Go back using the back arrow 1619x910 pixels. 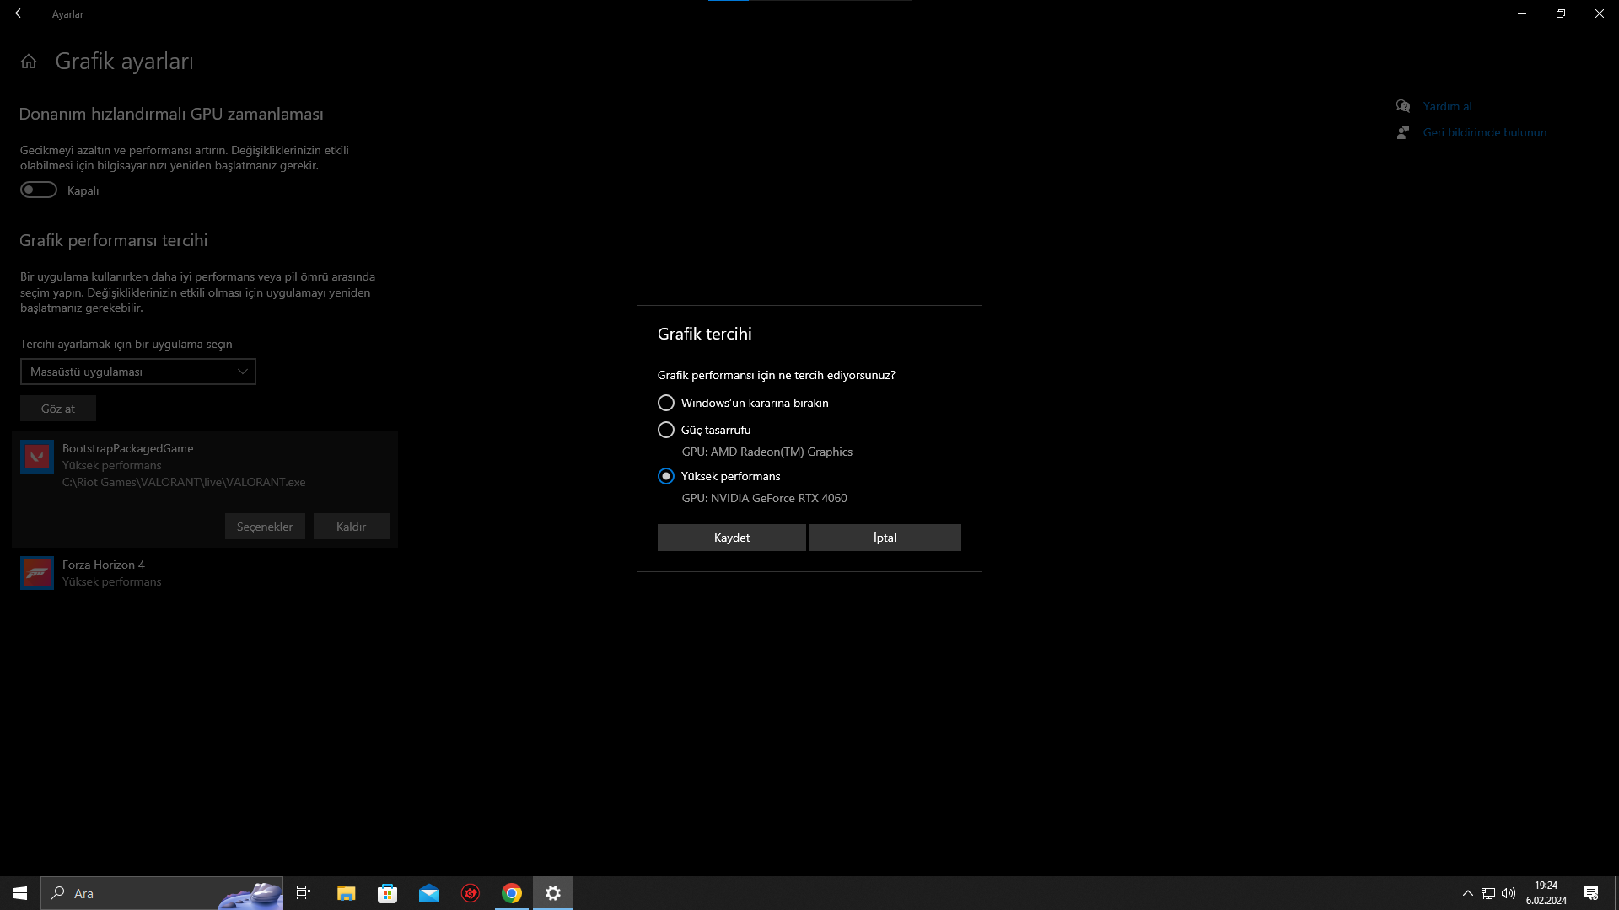(20, 13)
